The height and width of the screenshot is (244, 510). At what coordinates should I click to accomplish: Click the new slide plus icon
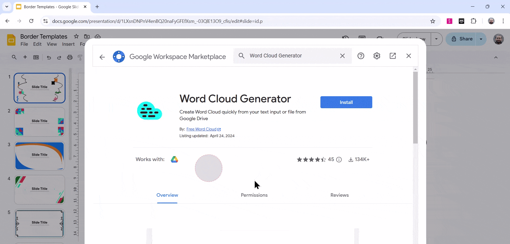25,57
